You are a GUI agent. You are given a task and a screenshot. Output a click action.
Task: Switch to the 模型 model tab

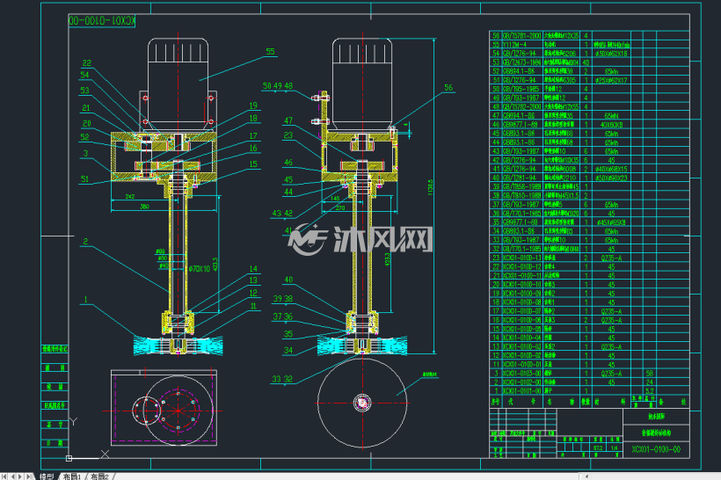click(47, 476)
